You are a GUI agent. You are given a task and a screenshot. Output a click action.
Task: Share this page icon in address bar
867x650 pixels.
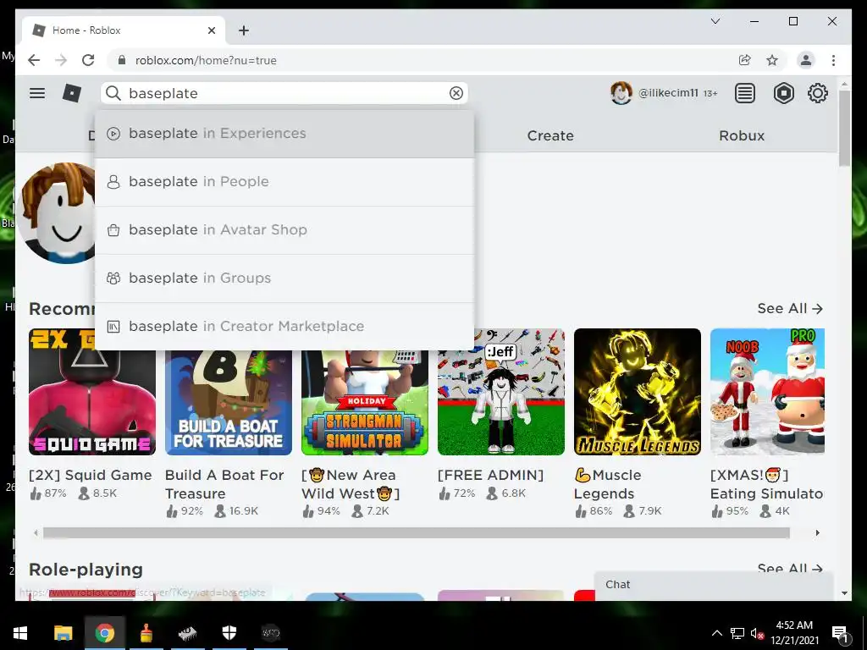[x=745, y=60]
